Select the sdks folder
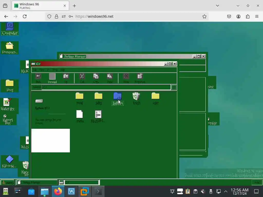Image resolution: width=263 pixels, height=197 pixels. [x=98, y=99]
